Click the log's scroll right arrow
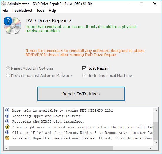The image size is (162, 154). tap(151, 148)
